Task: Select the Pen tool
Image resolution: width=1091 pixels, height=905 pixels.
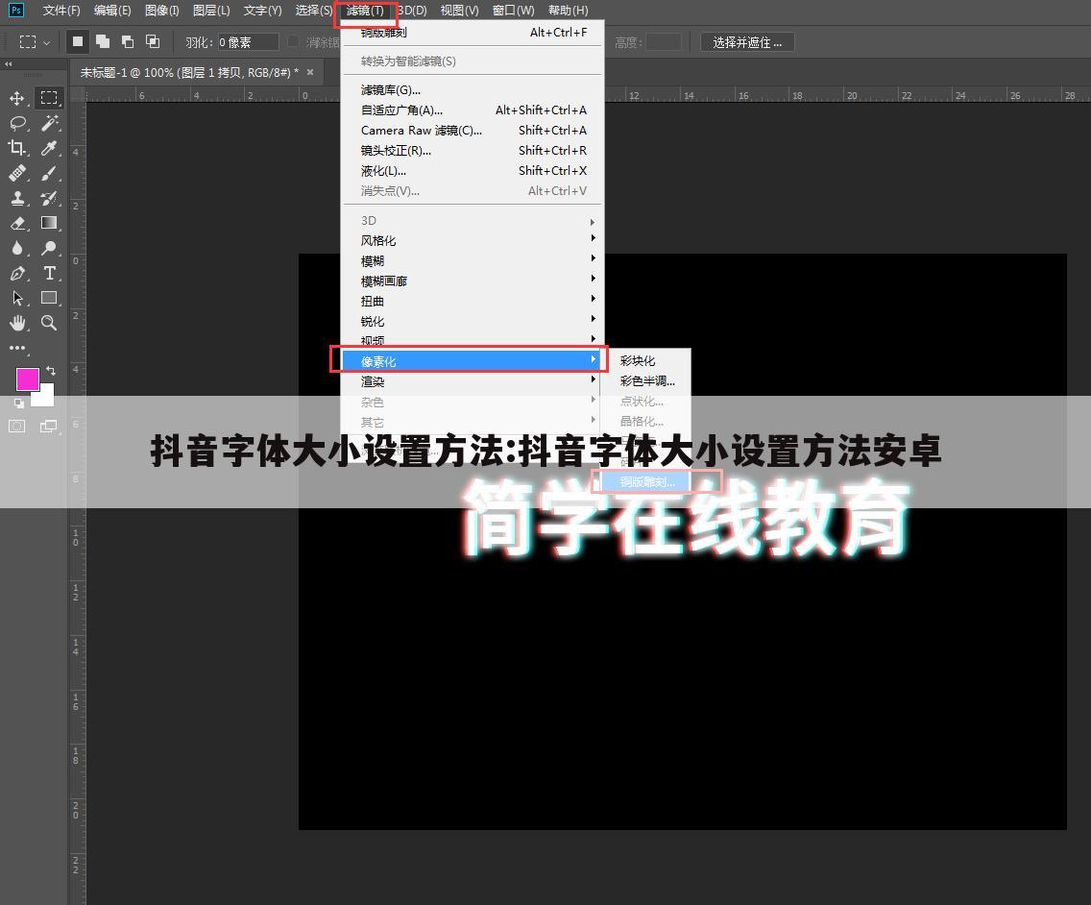Action: coord(17,273)
